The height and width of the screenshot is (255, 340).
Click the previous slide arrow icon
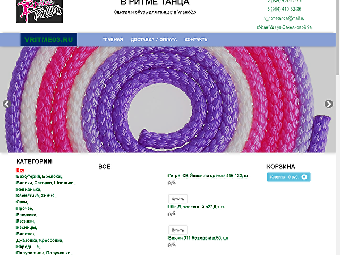tap(7, 104)
